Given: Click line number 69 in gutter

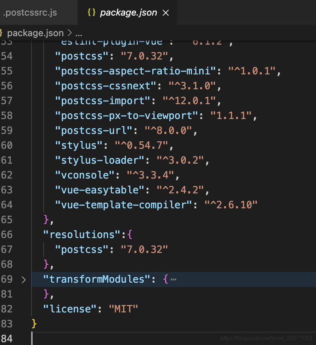Looking at the screenshot, I should [x=7, y=279].
